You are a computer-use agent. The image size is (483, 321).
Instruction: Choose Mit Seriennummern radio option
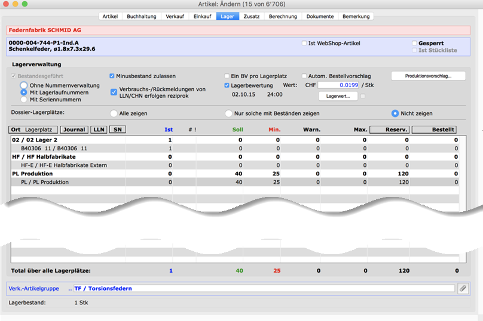click(24, 100)
